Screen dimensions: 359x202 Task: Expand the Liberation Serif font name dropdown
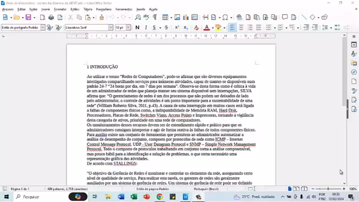110,27
